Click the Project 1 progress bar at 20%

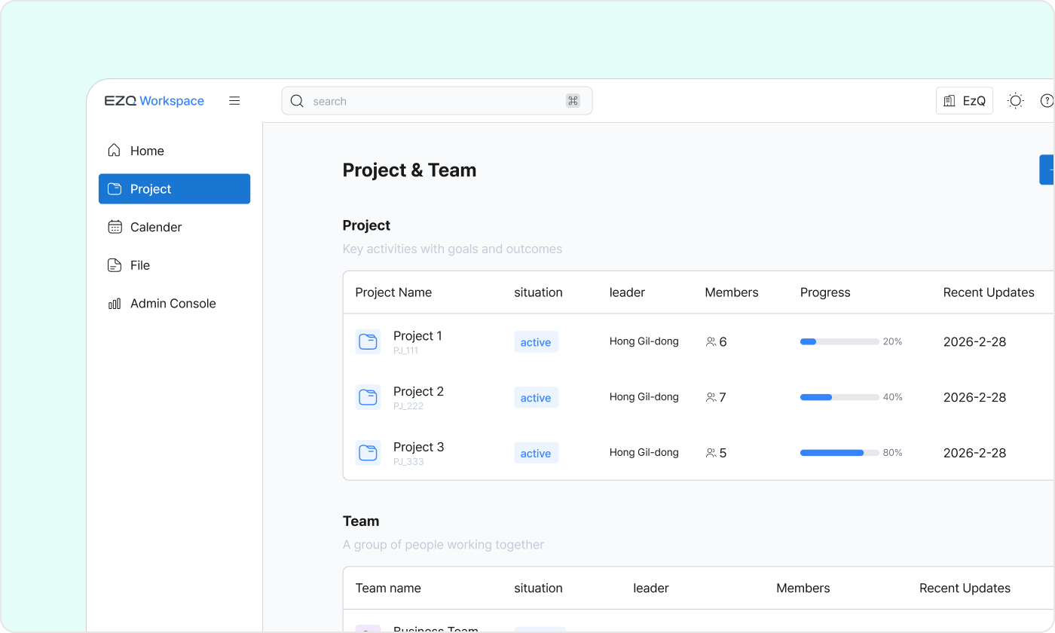839,342
